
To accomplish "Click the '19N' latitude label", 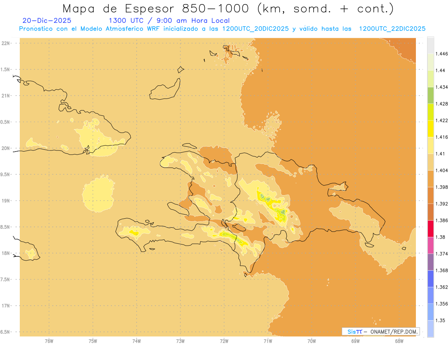I will pyautogui.click(x=6, y=201).
